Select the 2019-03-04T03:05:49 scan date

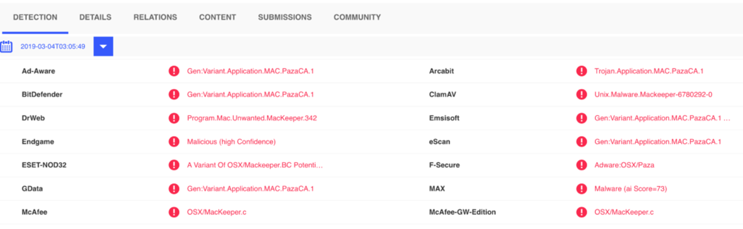[53, 46]
